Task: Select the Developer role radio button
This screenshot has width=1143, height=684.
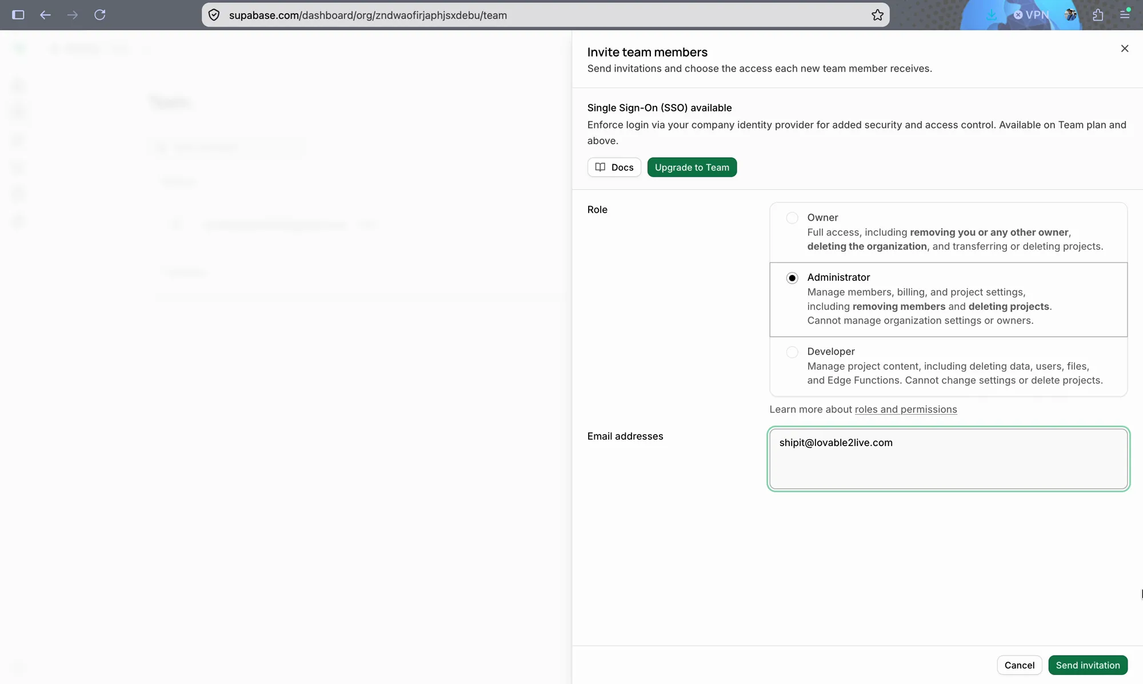Action: point(792,352)
